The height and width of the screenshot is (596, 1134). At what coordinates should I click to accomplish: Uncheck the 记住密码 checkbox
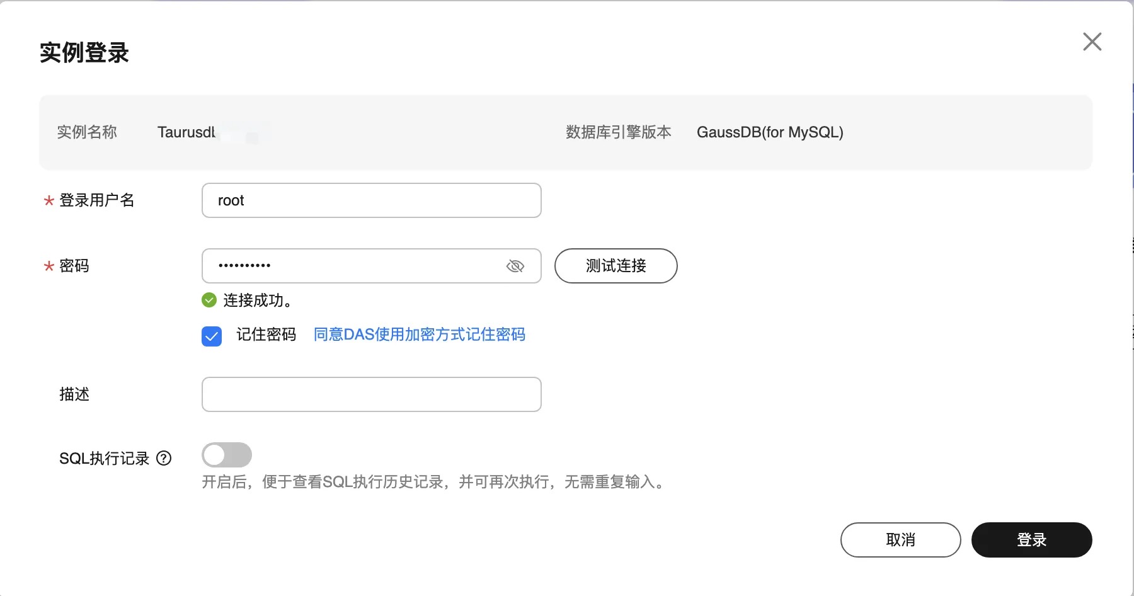coord(212,336)
